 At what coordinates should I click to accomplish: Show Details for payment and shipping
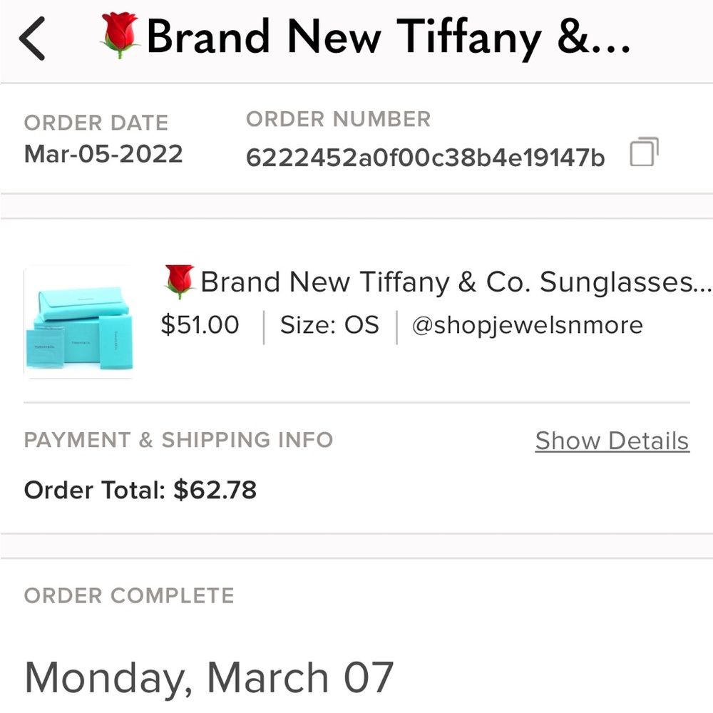611,441
